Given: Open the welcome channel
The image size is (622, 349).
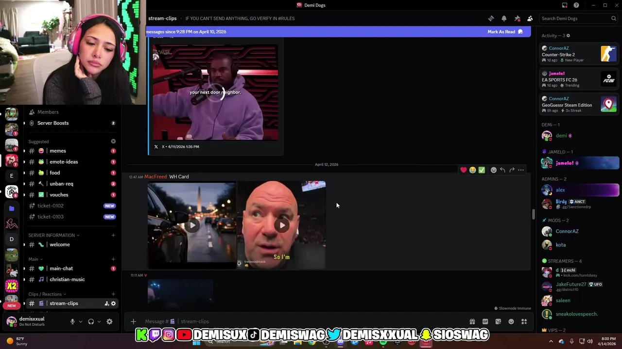Looking at the screenshot, I should click(72, 245).
